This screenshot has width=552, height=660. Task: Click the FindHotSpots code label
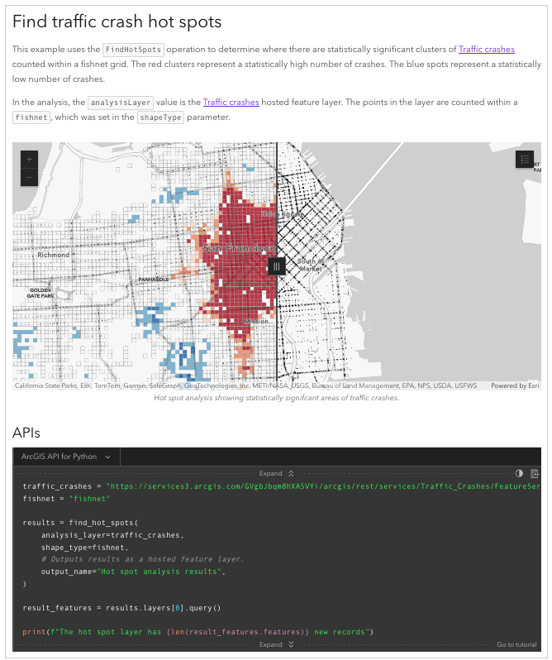[133, 50]
